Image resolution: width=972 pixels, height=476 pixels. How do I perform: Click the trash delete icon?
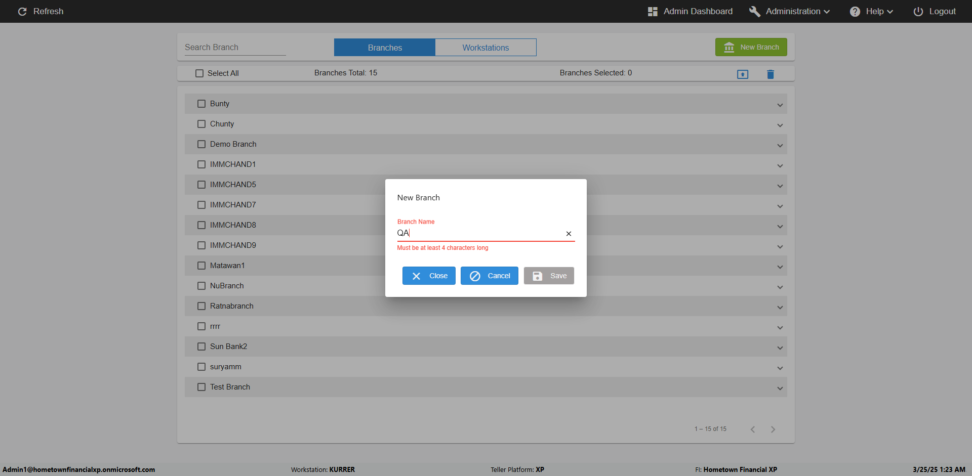771,74
